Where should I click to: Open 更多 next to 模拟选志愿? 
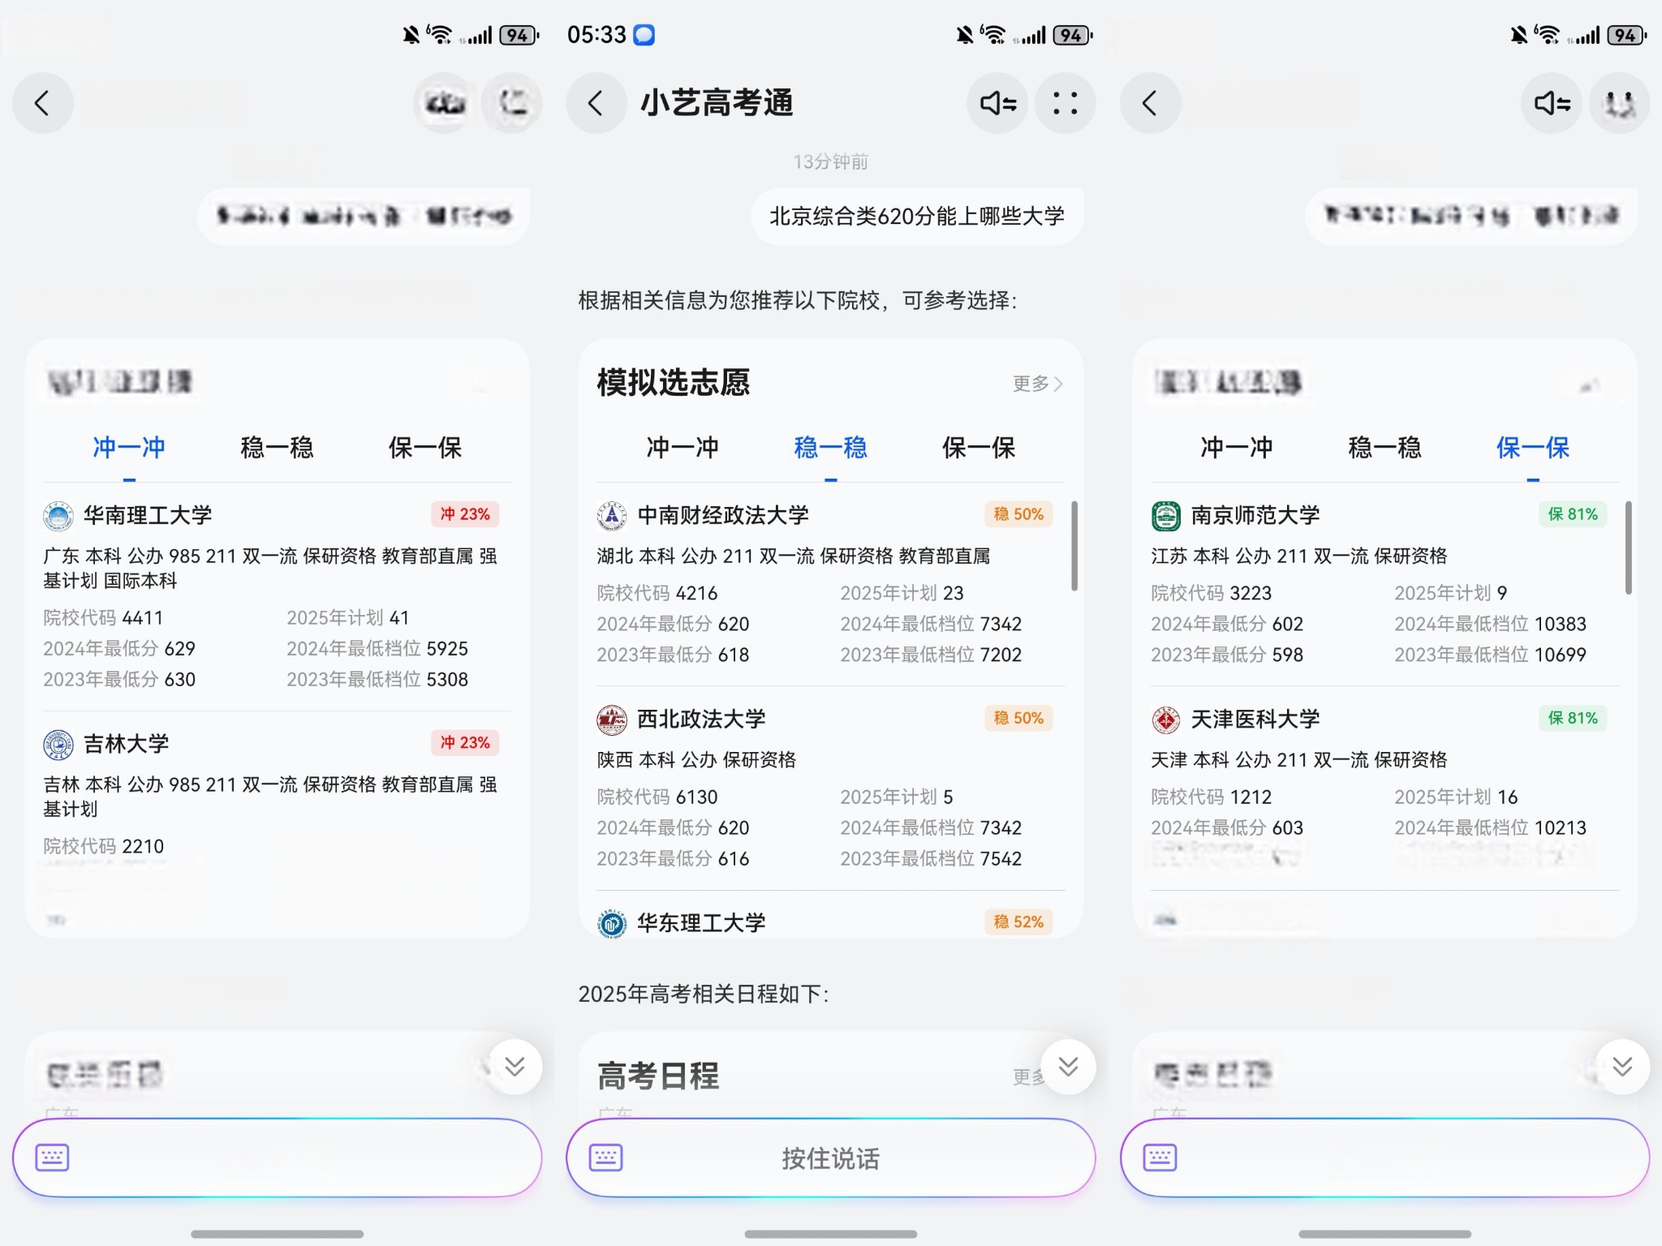click(1037, 384)
